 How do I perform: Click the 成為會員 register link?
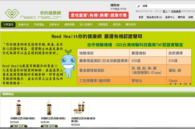pyautogui.click(x=176, y=11)
